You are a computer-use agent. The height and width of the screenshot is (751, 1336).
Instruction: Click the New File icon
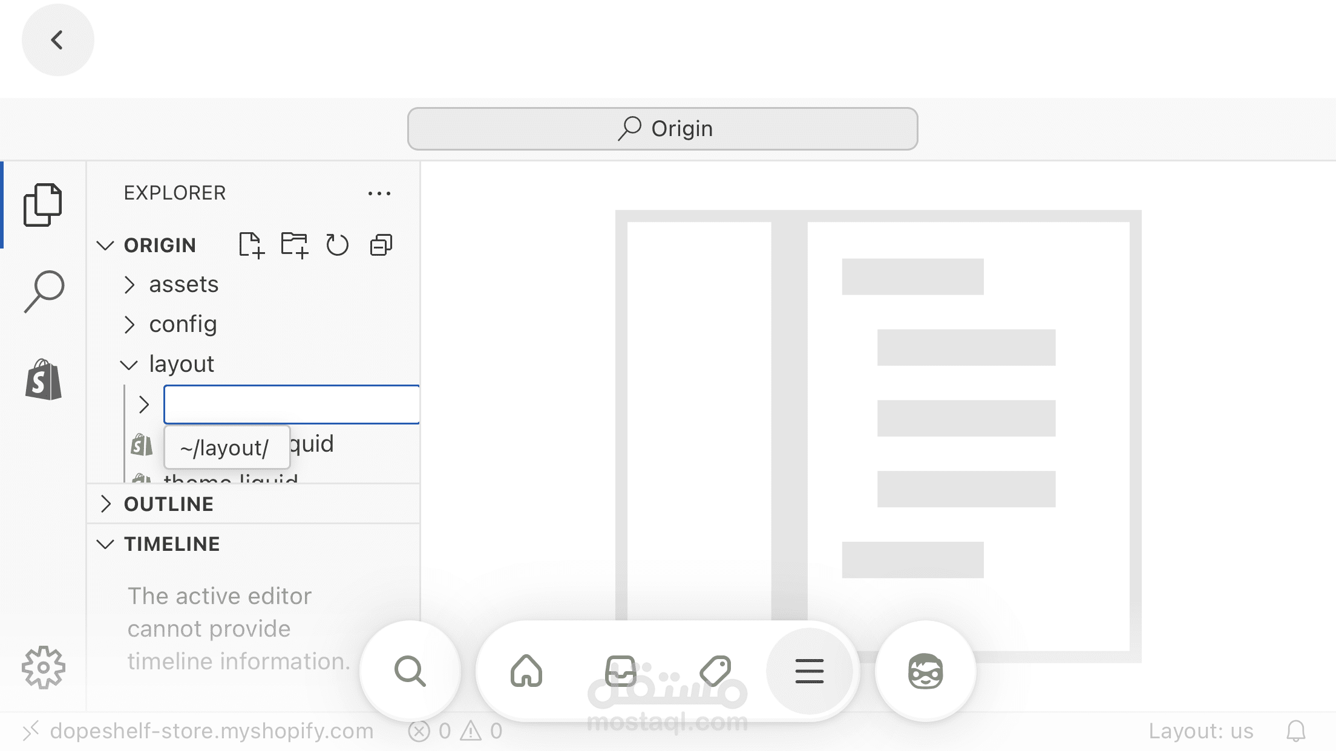coord(251,245)
